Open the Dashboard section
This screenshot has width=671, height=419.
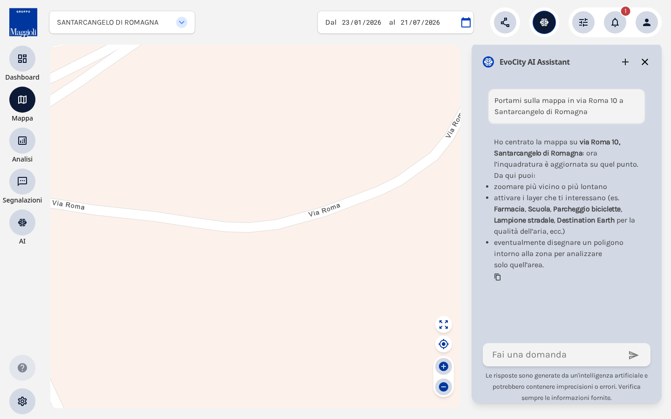[x=22, y=59]
